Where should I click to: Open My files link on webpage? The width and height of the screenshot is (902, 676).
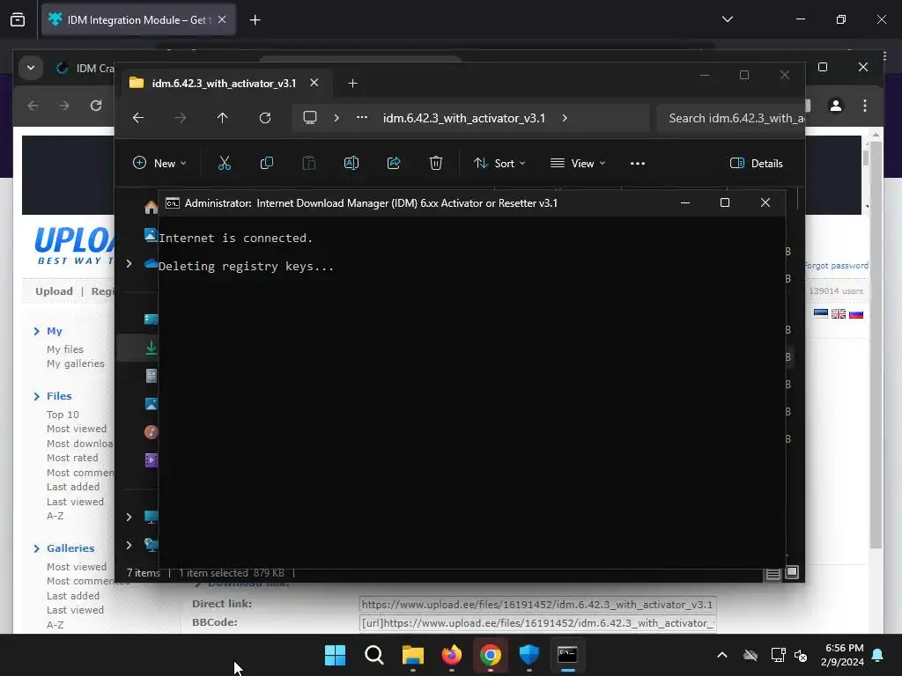pos(65,349)
